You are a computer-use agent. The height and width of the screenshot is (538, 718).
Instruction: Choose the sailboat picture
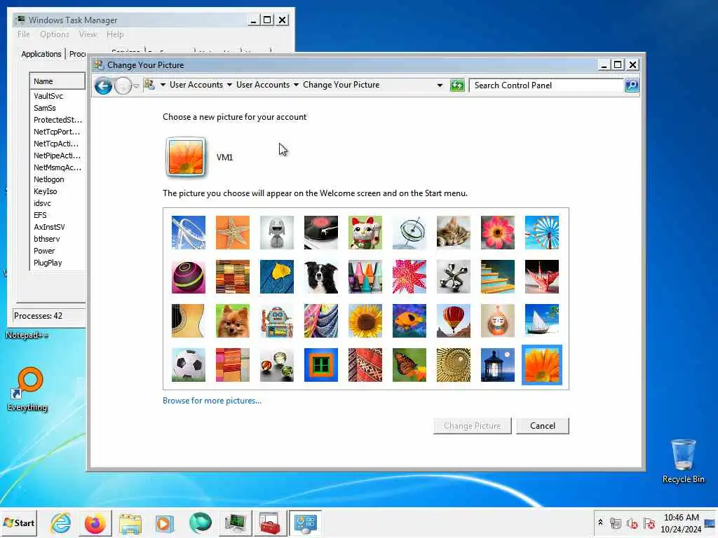point(542,321)
